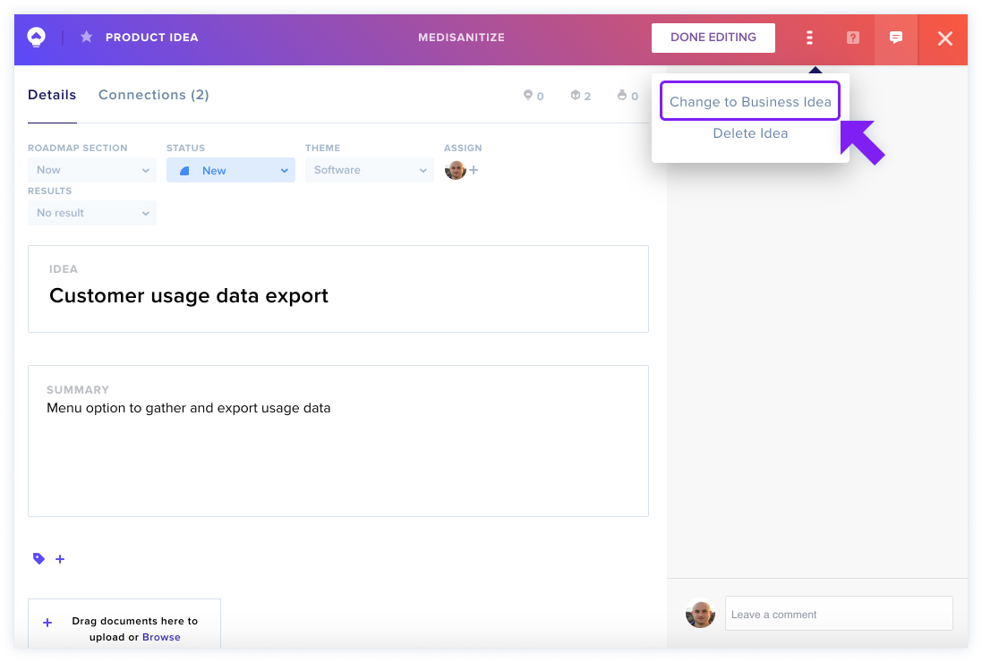Click the app logo in the header
The height and width of the screenshot is (662, 982).
[x=37, y=37]
